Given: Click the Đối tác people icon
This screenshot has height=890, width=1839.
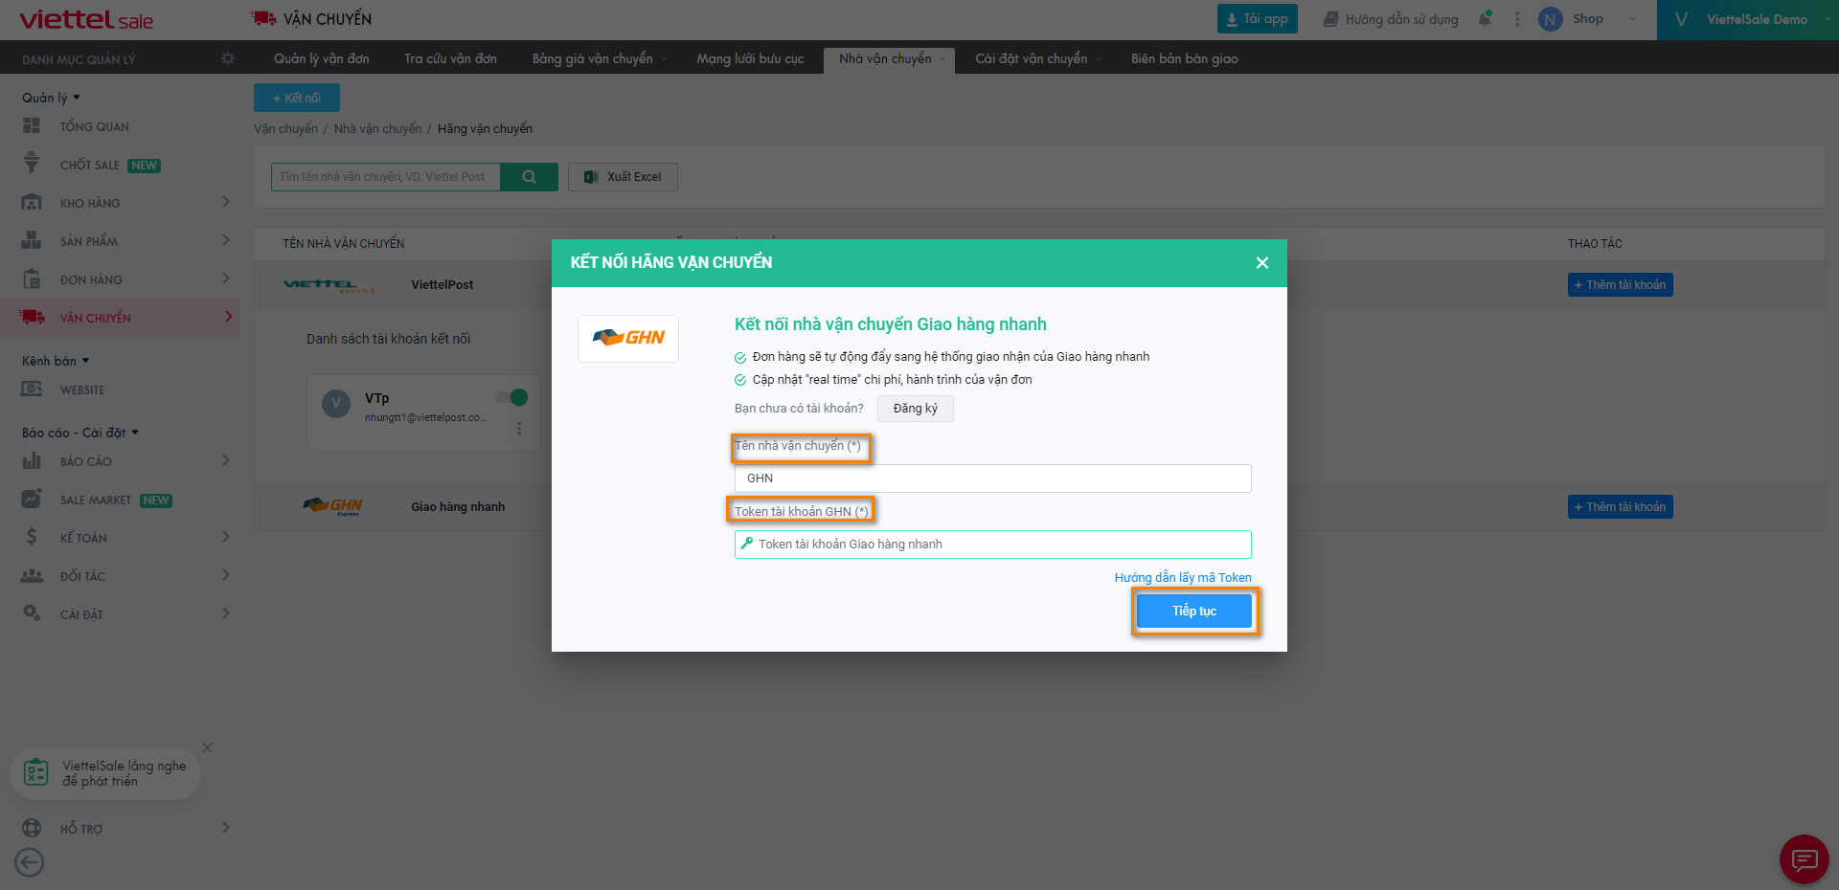Looking at the screenshot, I should pyautogui.click(x=32, y=575).
